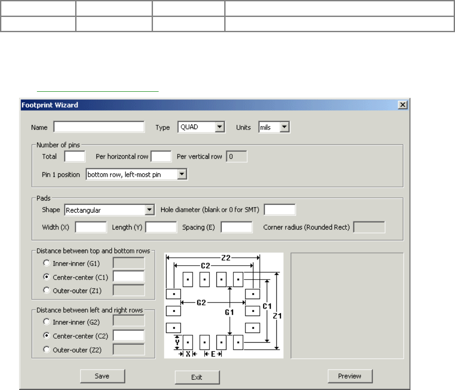Click the Exit button

pos(197,377)
